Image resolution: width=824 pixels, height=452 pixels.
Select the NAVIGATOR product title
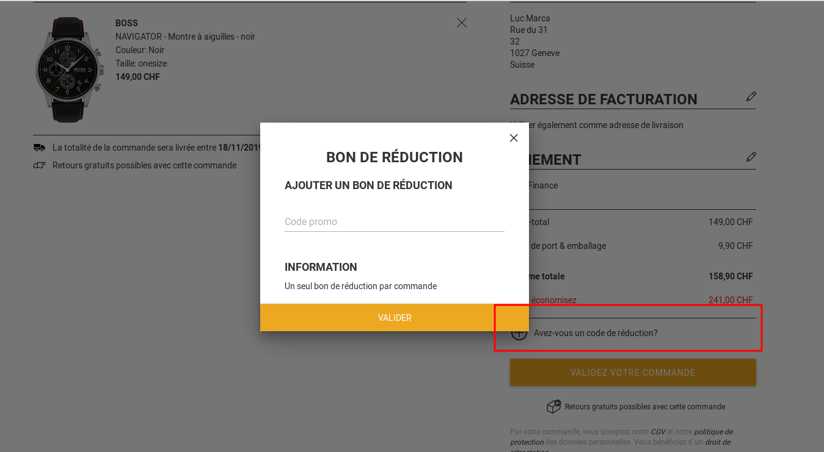pyautogui.click(x=185, y=36)
